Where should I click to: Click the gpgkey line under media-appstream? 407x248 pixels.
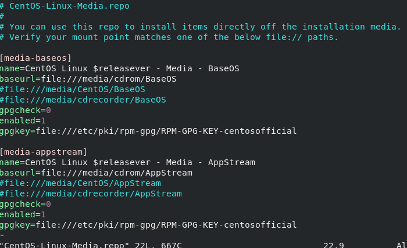point(148,225)
